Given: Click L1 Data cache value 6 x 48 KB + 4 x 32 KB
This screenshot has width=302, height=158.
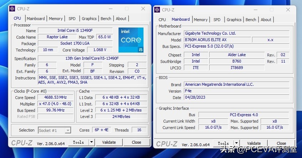Looking at the screenshot, I should [121, 97].
